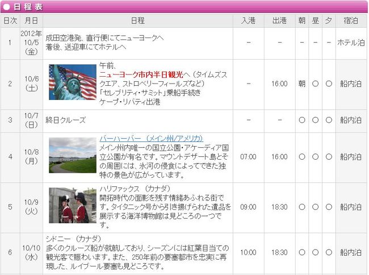Click the 07:00 arrival time for Bar Harbor
The height and width of the screenshot is (275, 369).
[248, 157]
